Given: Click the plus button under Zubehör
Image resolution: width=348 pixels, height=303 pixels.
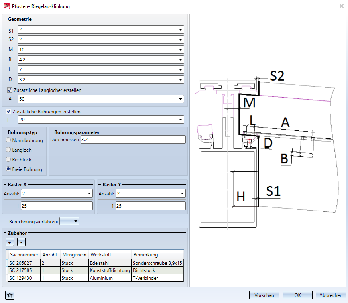Looking at the screenshot, I should pyautogui.click(x=10, y=242).
